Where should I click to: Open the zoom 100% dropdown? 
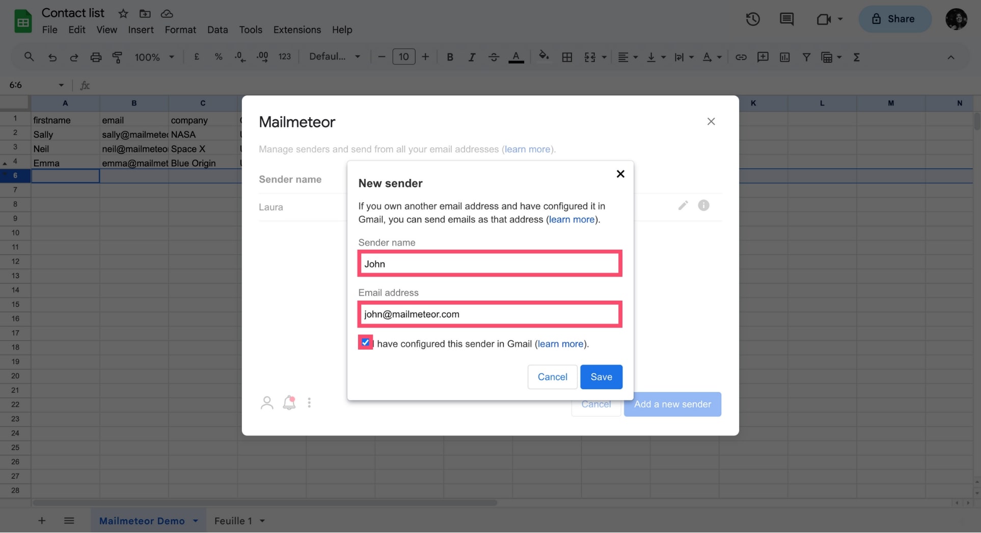[154, 57]
